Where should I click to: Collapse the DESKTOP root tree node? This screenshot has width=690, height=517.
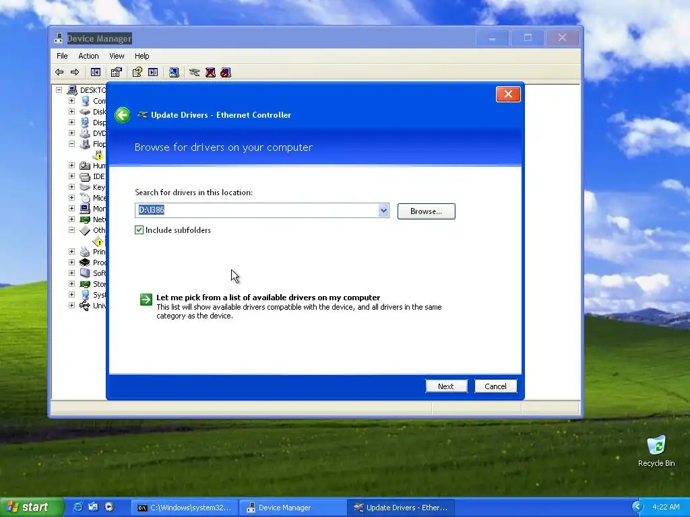point(59,90)
